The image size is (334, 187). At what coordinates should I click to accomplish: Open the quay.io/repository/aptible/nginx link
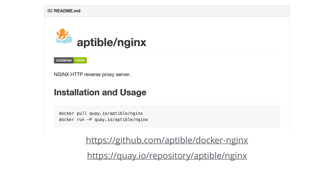[x=167, y=156]
